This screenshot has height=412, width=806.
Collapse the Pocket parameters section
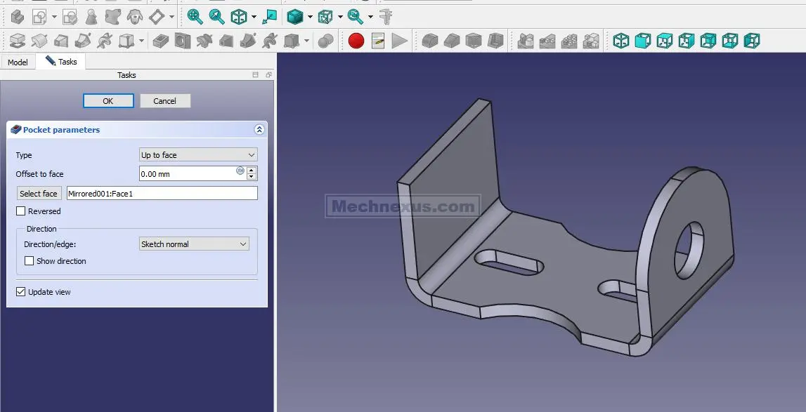point(259,130)
